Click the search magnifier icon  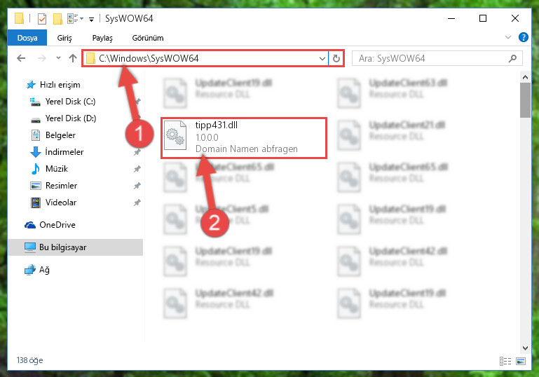point(512,58)
